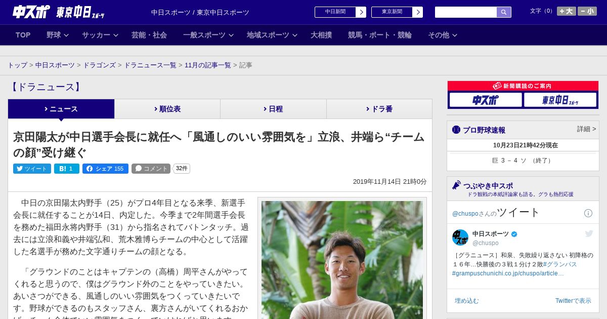607x319 pixels.
Task: Open the つぶやき中スポ heading link
Action: (x=488, y=185)
